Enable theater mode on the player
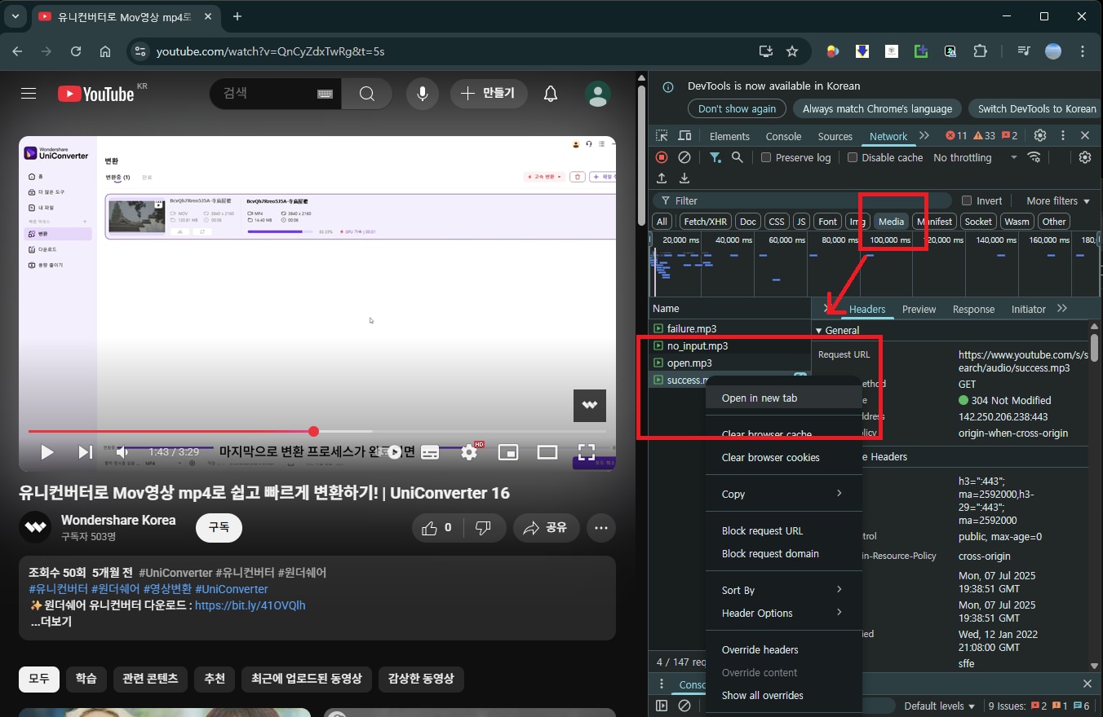The height and width of the screenshot is (717, 1103). pos(547,452)
